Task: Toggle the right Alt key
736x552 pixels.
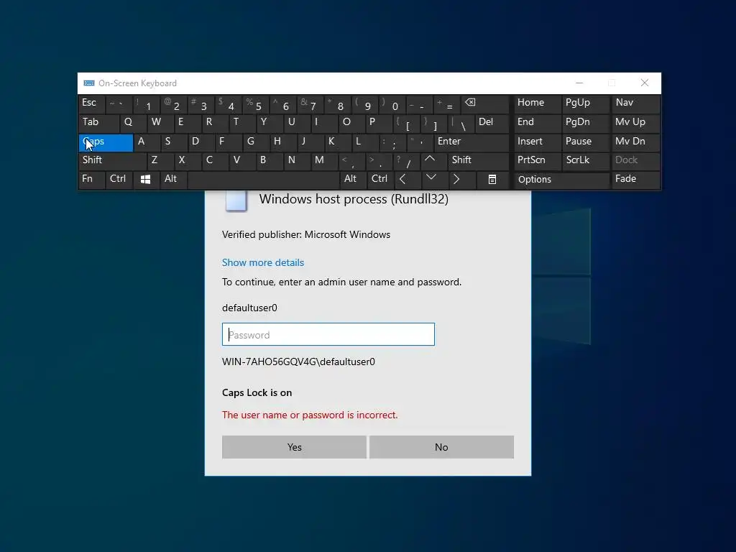Action: click(x=353, y=180)
